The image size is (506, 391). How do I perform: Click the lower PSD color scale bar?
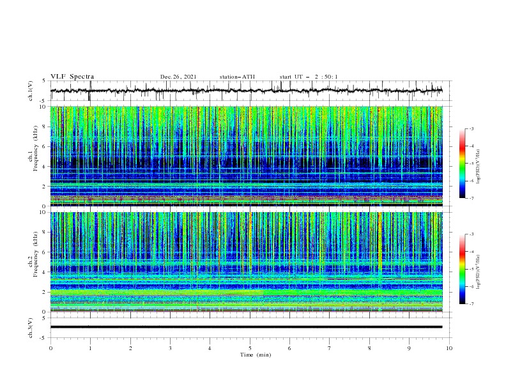[463, 269]
